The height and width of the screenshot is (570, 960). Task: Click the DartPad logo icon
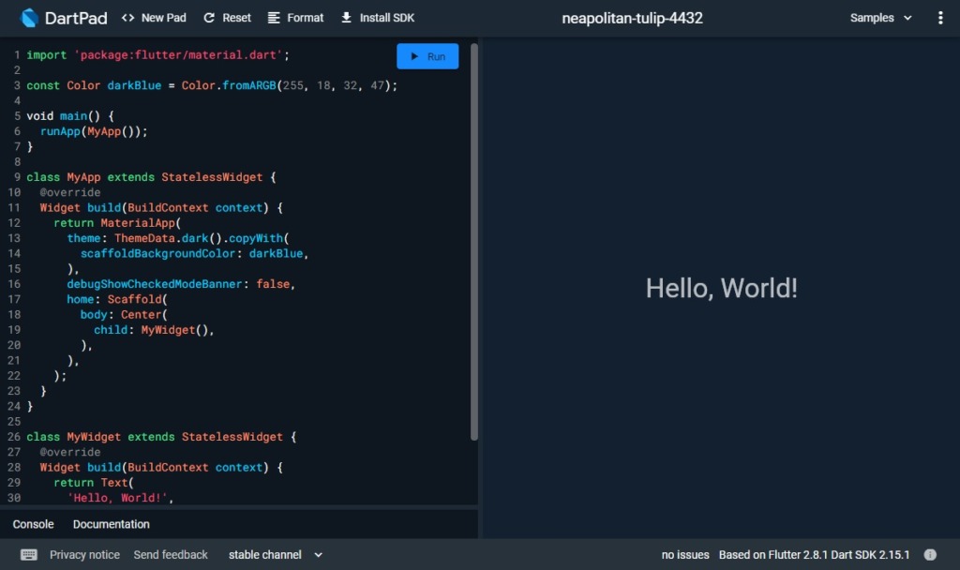(29, 18)
